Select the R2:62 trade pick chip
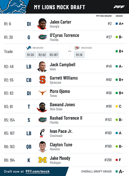Viewport: 129px width, 176px height. click(x=42, y=55)
